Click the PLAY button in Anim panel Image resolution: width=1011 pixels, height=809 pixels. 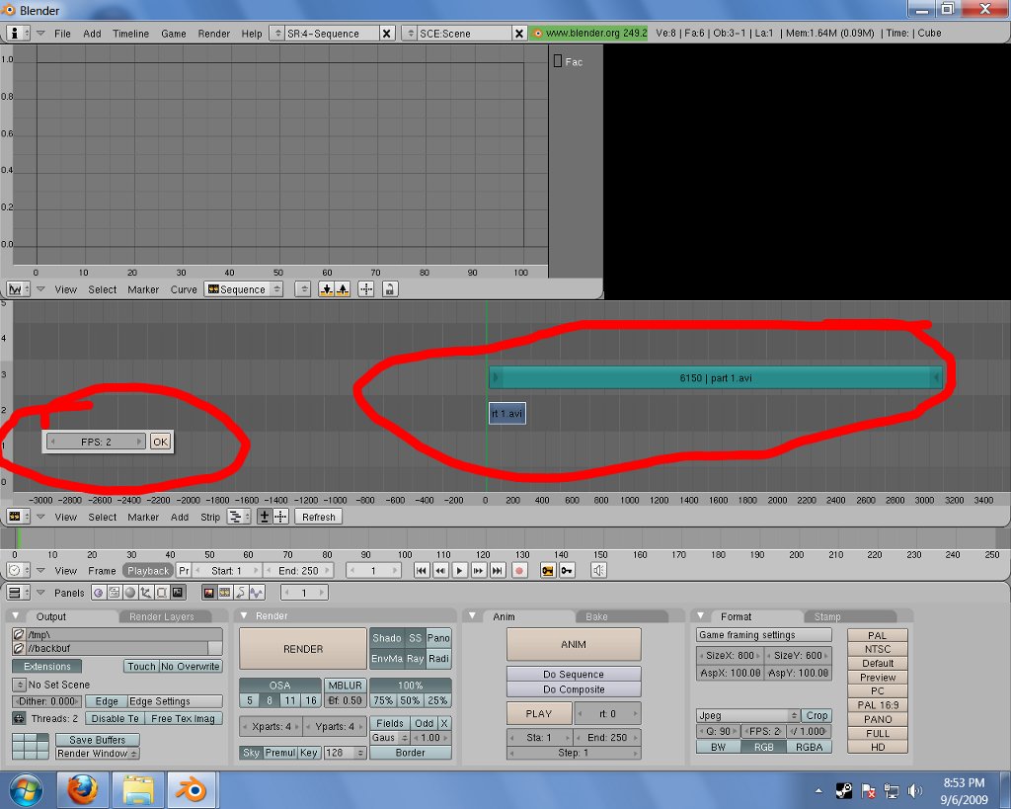pos(539,713)
